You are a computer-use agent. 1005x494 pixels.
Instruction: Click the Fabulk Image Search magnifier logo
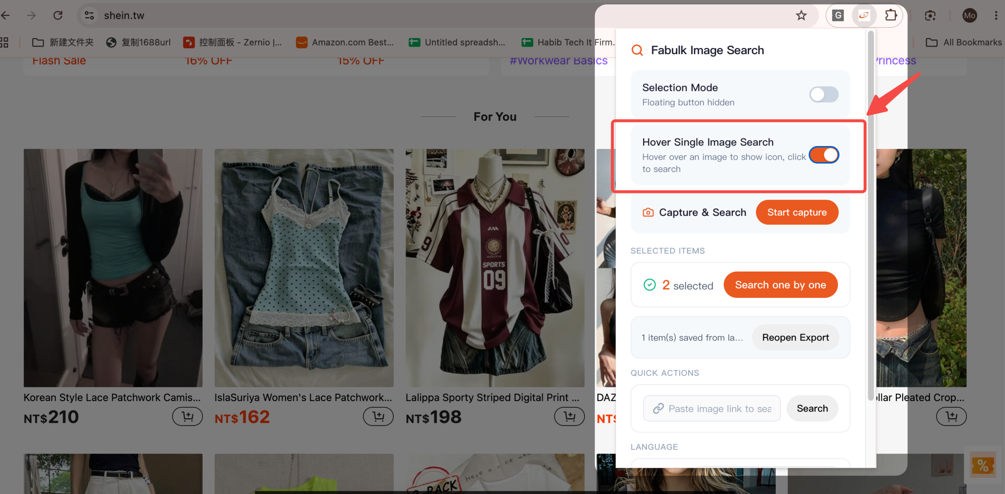coord(637,50)
